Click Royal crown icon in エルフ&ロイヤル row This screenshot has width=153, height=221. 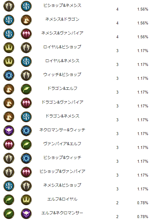[26, 200]
